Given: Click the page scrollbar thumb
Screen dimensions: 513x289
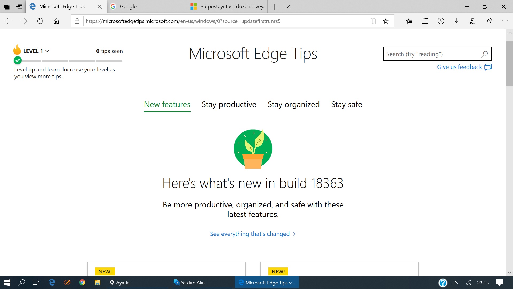Looking at the screenshot, I should click(x=509, y=64).
